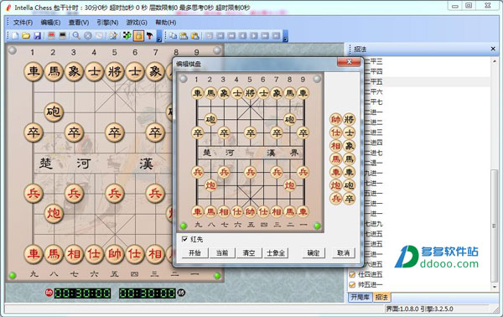Click the 开始 button in dialog
Screen dimensions: 503x317
194,253
